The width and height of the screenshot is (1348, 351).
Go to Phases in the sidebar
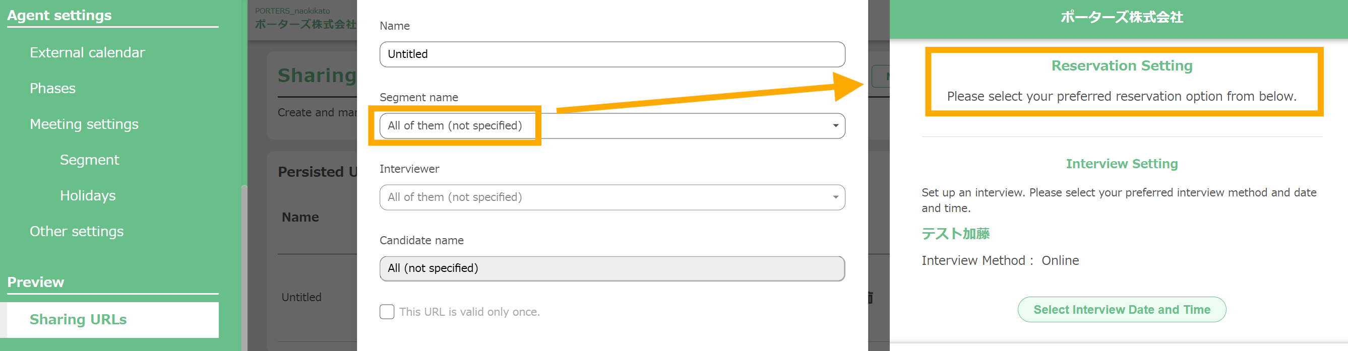coord(52,89)
